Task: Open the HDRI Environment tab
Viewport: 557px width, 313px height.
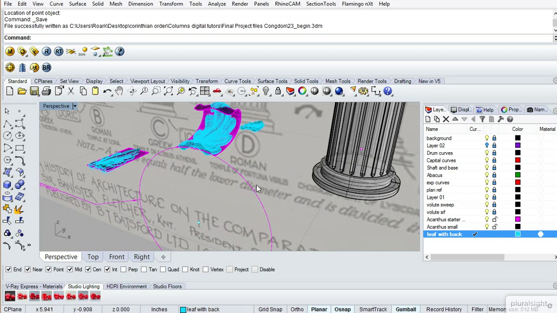Action: tap(126, 286)
